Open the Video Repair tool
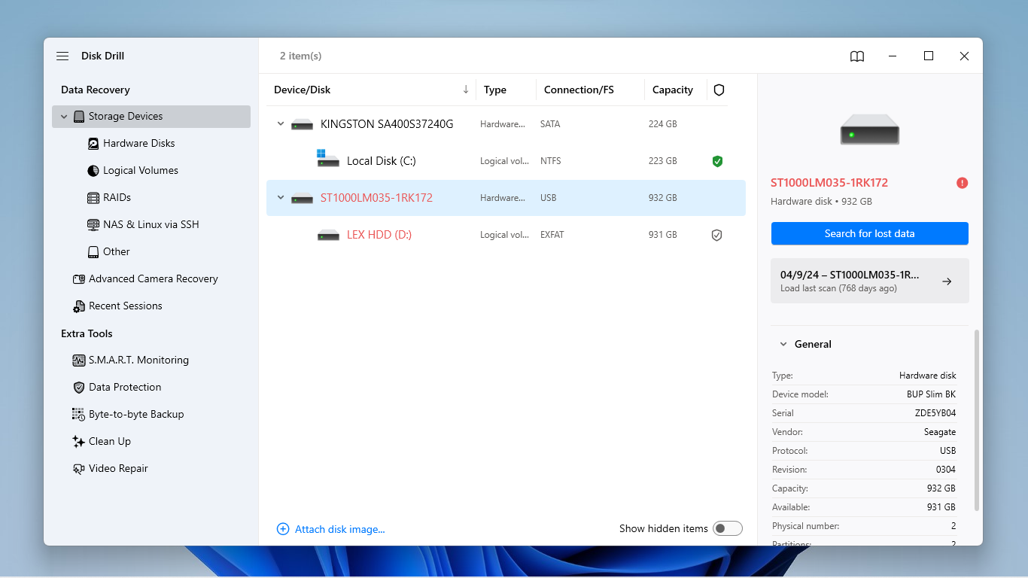1028x578 pixels. [118, 469]
